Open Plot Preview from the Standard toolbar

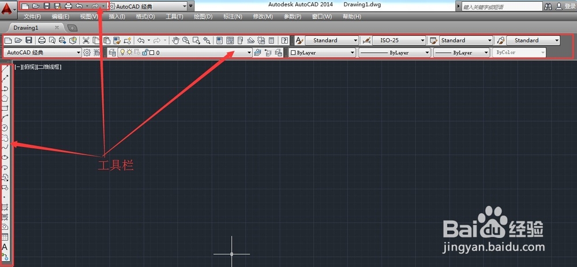point(53,40)
